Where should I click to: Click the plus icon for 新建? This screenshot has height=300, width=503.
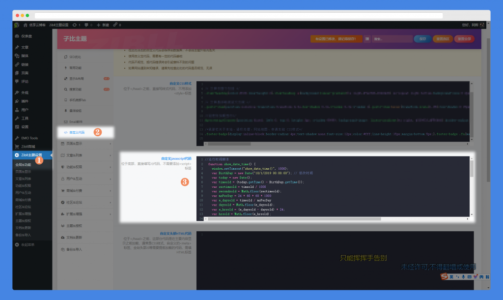click(x=99, y=25)
